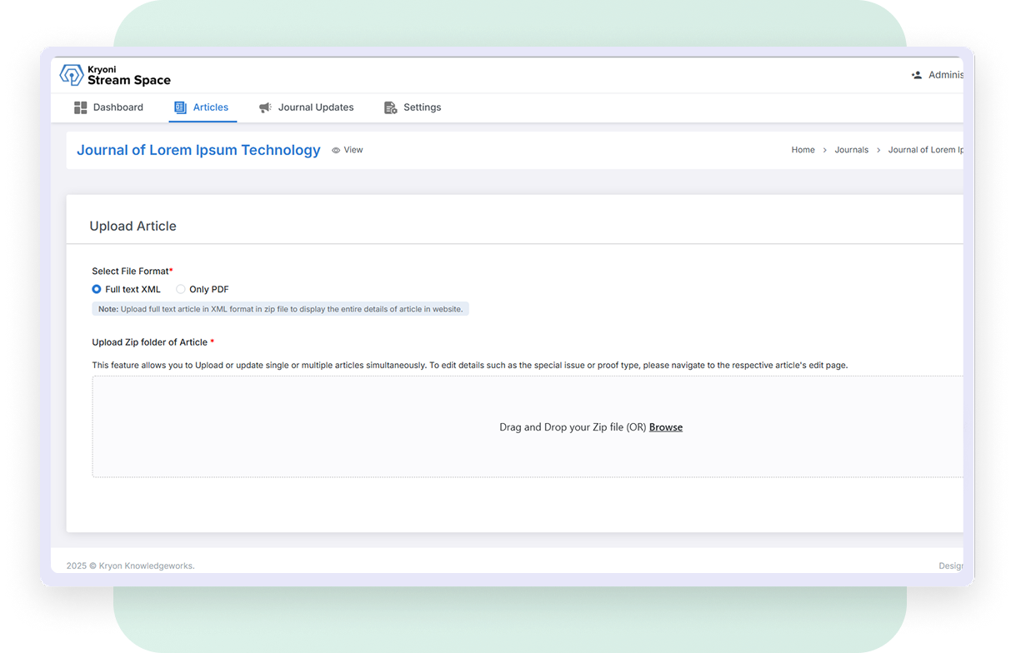The image size is (1021, 653).
Task: Select the Full text XML radio button
Action: point(97,289)
